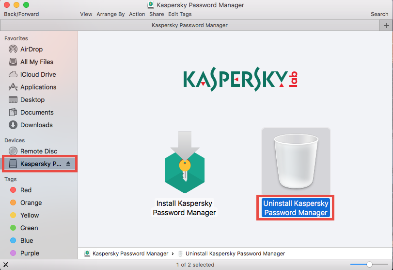The height and width of the screenshot is (270, 393).
Task: Click the Search toolbar item
Action: point(379,14)
